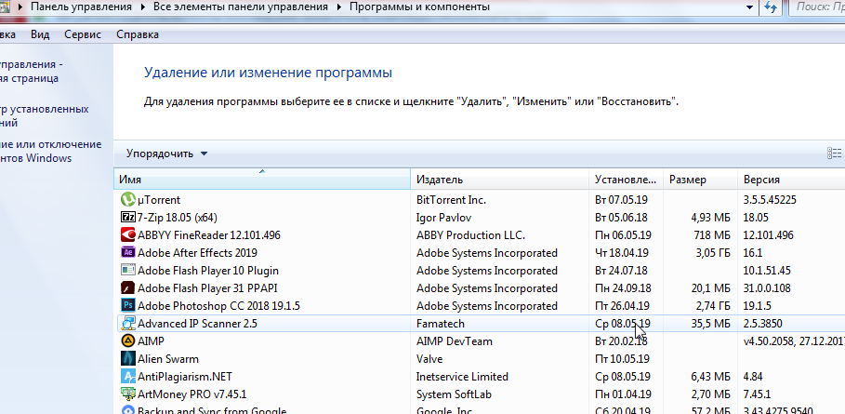The image size is (845, 414).
Task: Select AntiPlagiarism.NET entry name
Action: click(x=185, y=377)
